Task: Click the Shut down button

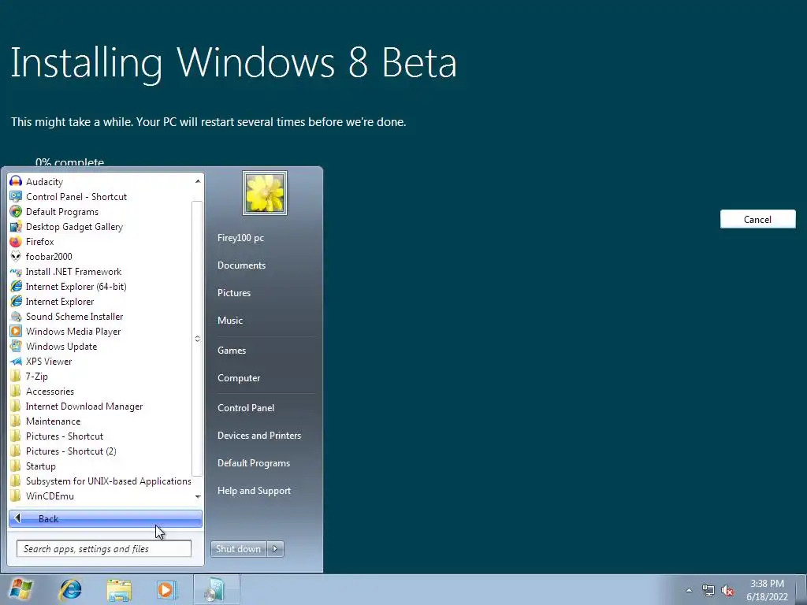Action: [x=239, y=549]
